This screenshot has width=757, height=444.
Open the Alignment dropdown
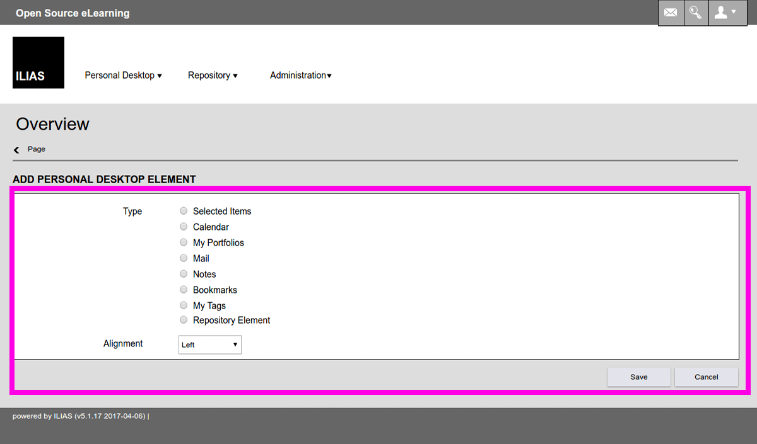[x=209, y=344]
